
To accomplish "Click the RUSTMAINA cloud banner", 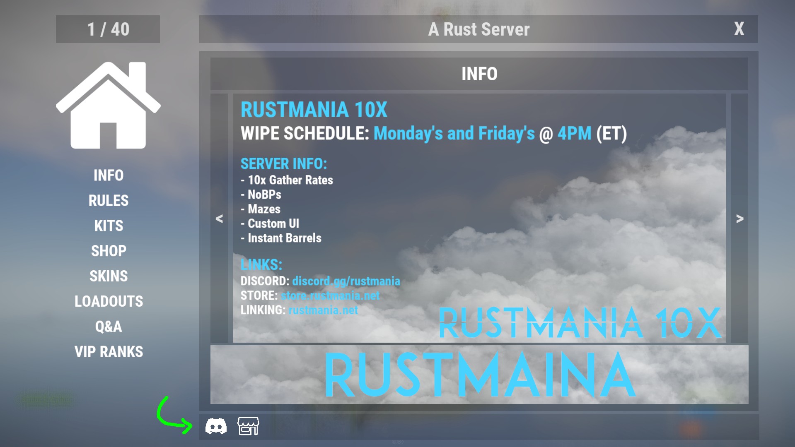I will click(479, 375).
